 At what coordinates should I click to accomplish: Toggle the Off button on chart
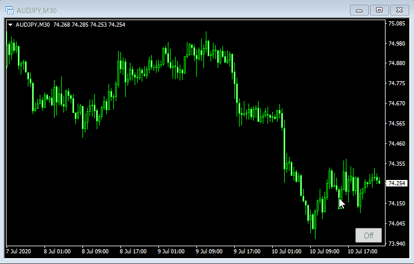point(368,235)
